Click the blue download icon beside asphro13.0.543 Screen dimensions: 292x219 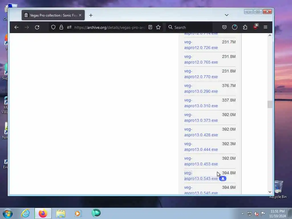[223, 179]
